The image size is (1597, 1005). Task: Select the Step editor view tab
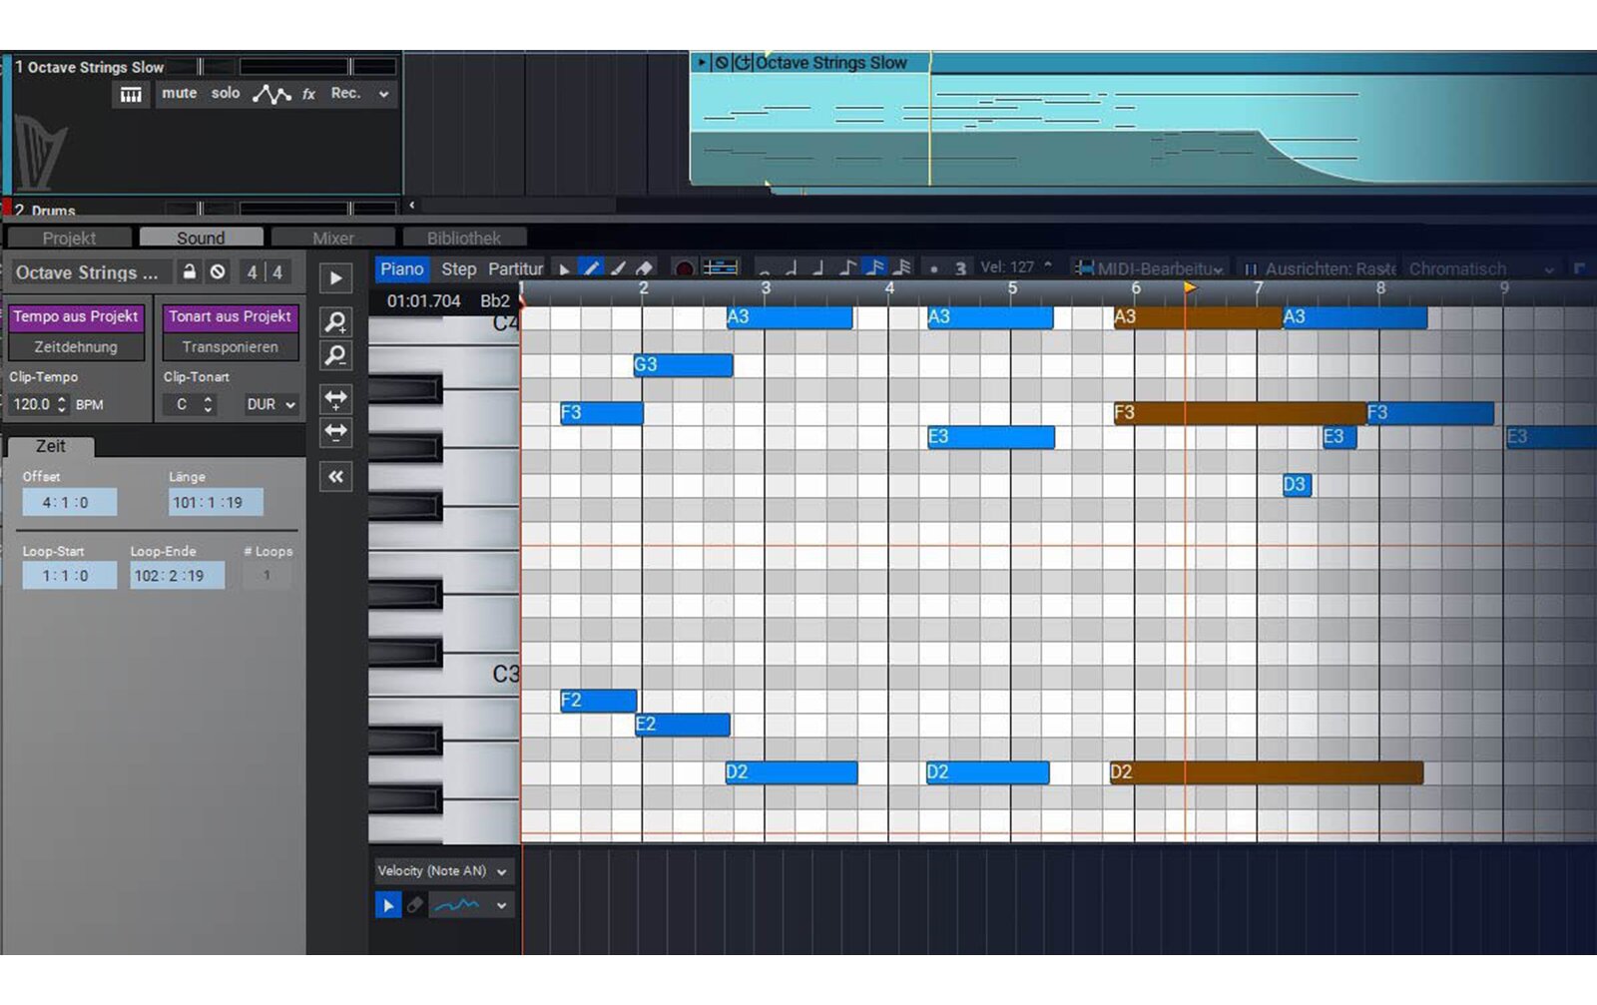[459, 268]
